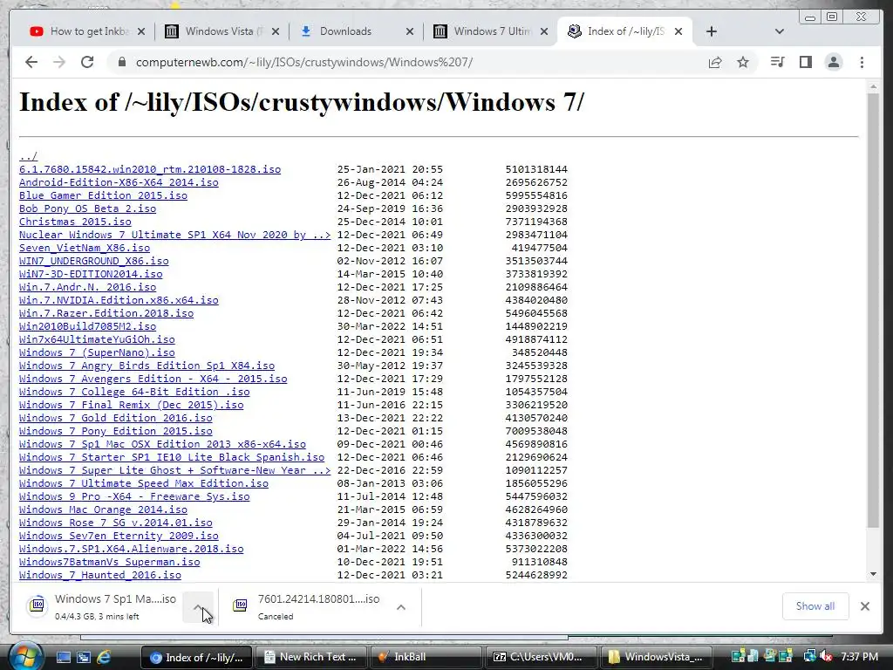The image size is (893, 670).
Task: Click the muted volume tray icon
Action: 826,657
